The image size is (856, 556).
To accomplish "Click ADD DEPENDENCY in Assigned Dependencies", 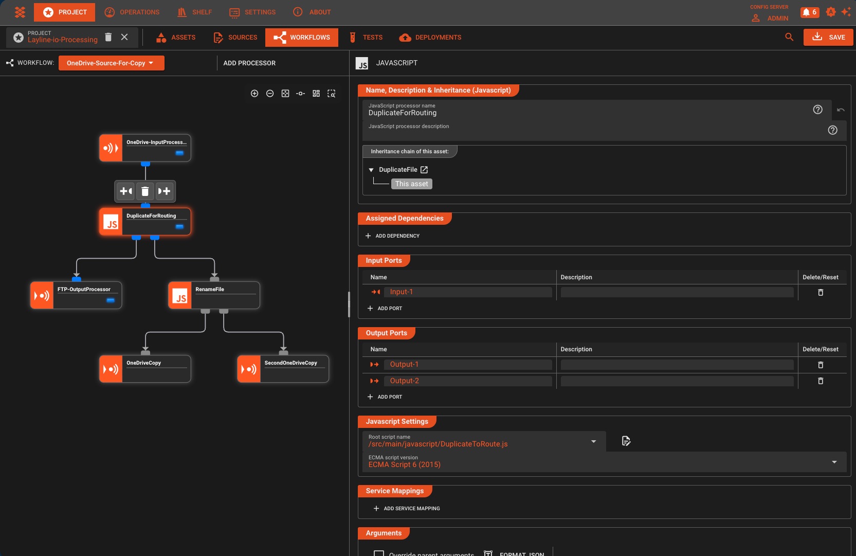I will (x=393, y=236).
